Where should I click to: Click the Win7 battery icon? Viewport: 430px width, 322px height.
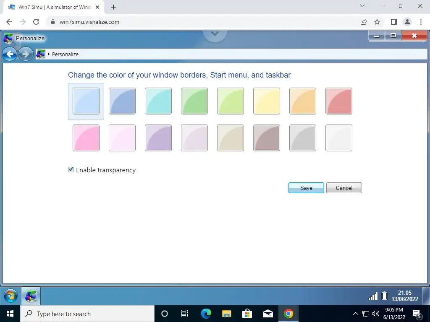(385, 296)
